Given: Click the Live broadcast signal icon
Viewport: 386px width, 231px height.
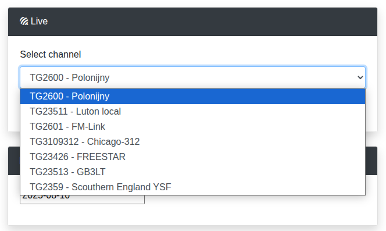Looking at the screenshot, I should click(x=24, y=21).
